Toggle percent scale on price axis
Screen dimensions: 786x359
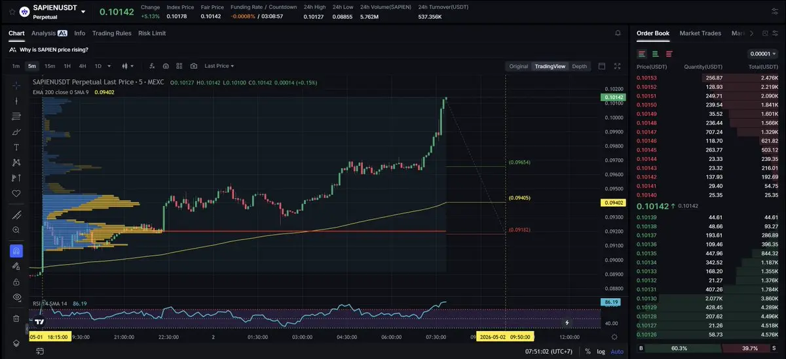tap(588, 351)
